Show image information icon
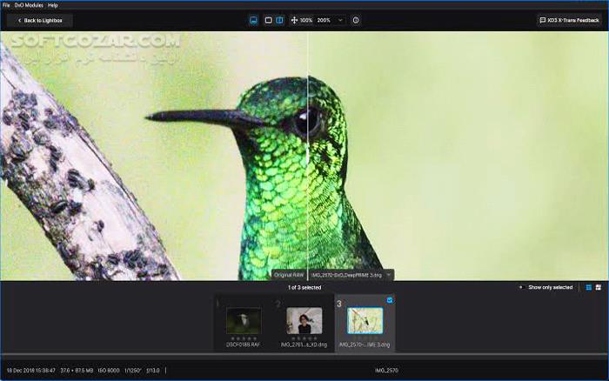This screenshot has width=609, height=381. coord(356,20)
